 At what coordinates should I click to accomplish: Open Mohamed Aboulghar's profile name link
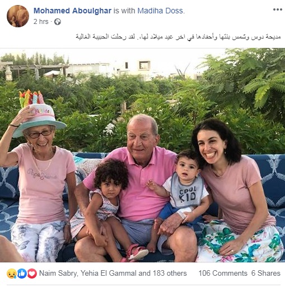(73, 11)
